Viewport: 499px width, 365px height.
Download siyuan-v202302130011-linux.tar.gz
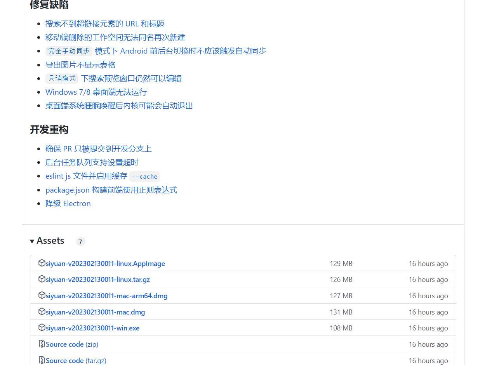[x=98, y=280]
